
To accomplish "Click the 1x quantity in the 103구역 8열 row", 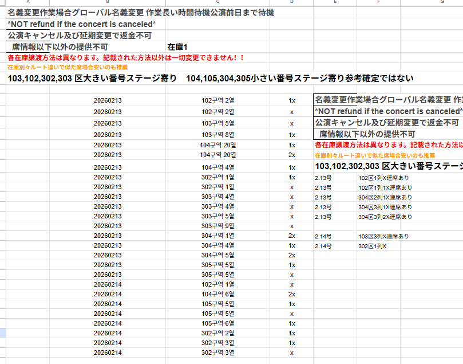I will pos(292,135).
